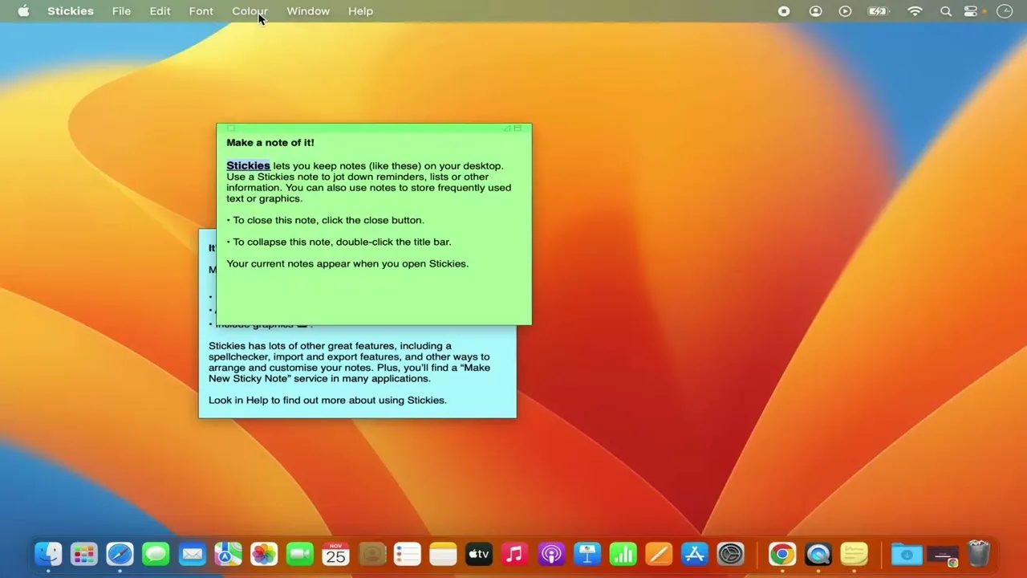Click the clock icon in menu bar
The image size is (1027, 578).
click(1004, 11)
